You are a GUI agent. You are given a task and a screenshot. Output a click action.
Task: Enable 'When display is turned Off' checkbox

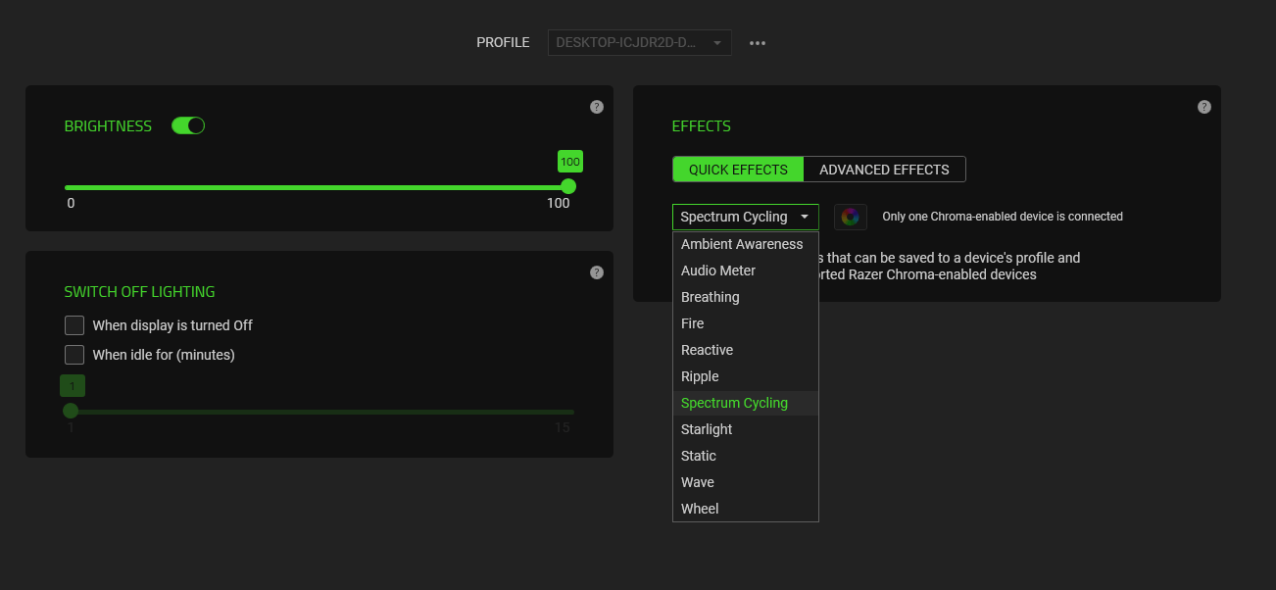point(74,325)
